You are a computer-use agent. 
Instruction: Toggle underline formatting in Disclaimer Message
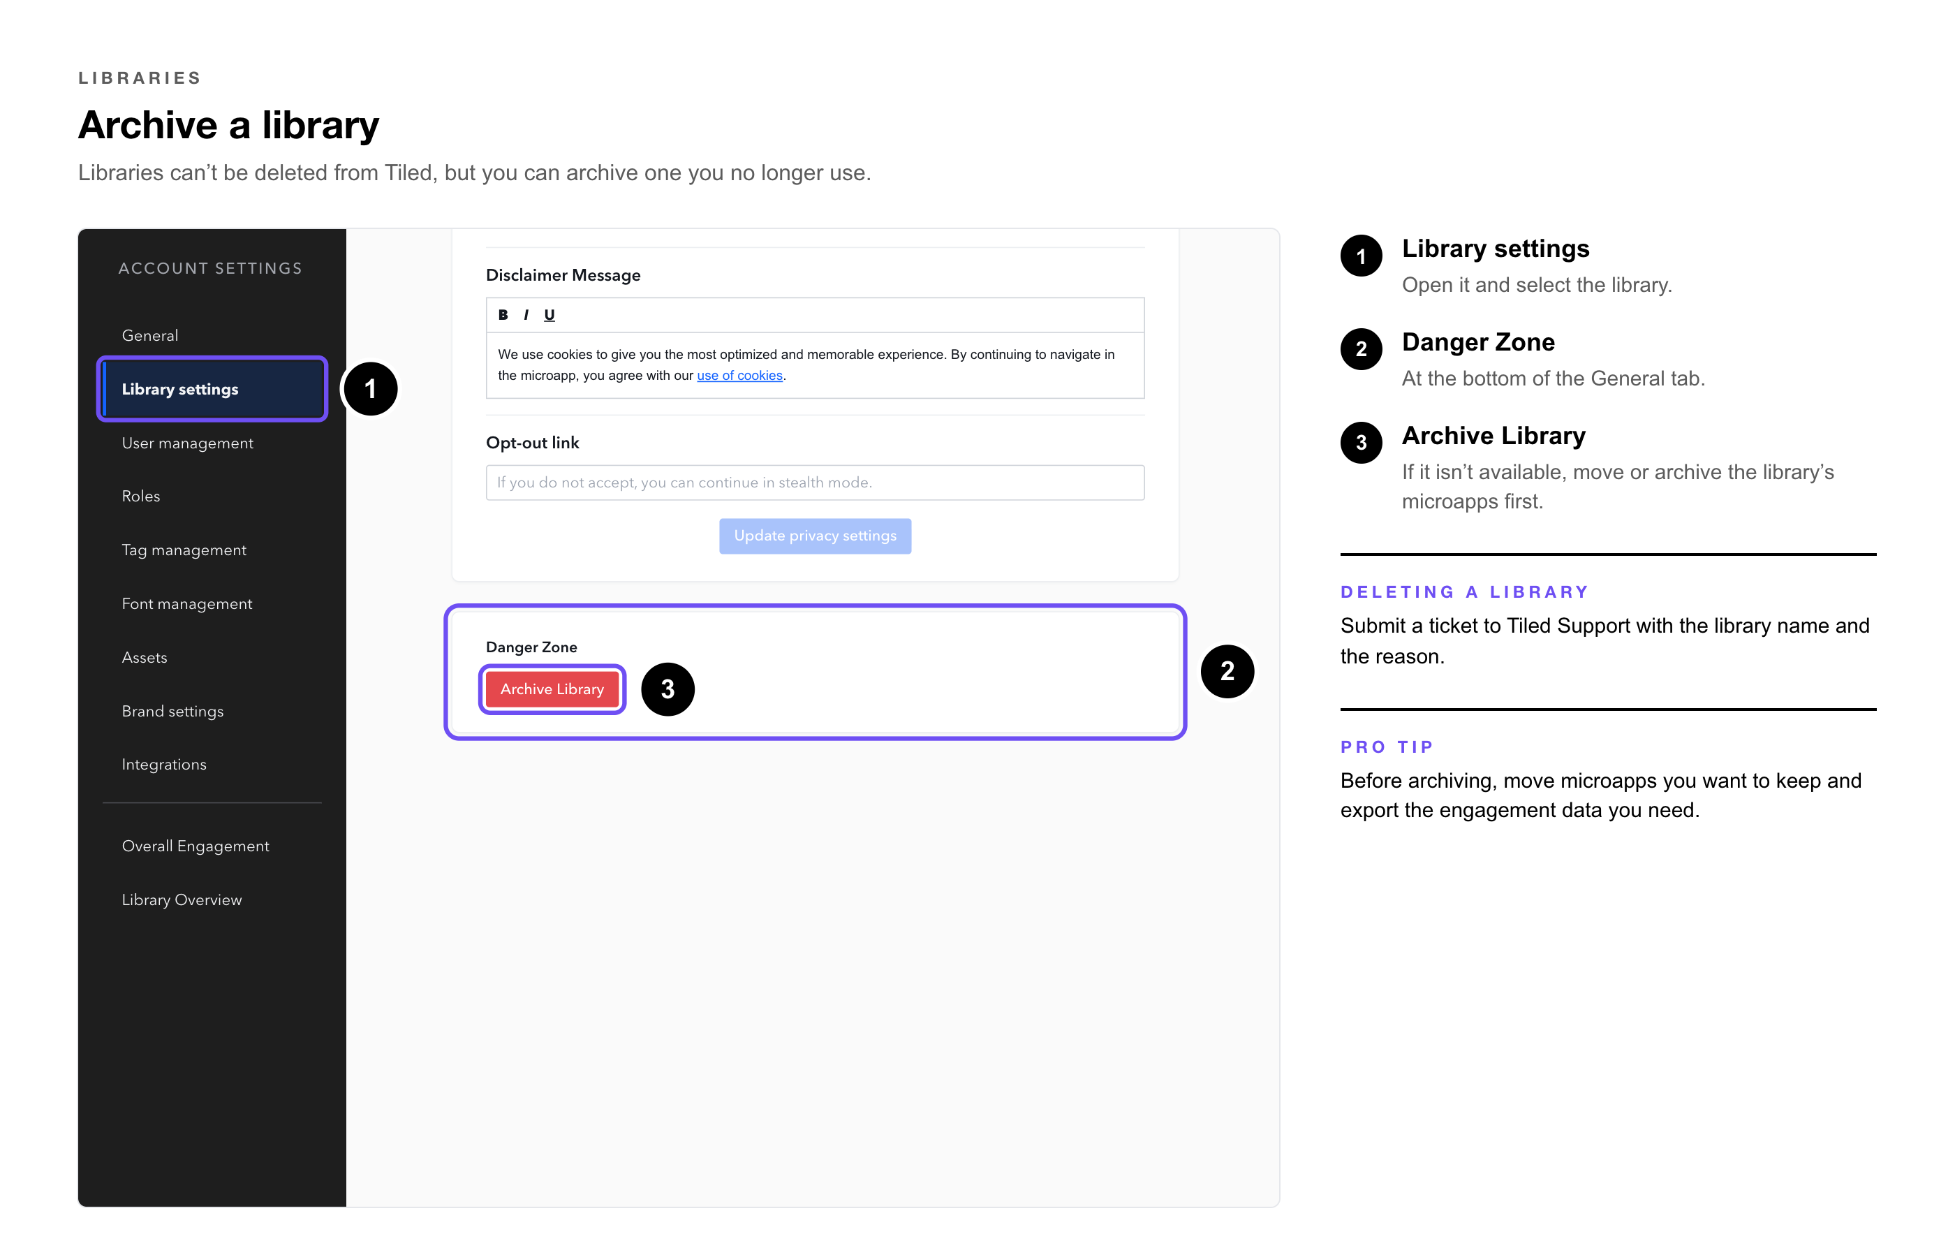click(549, 315)
